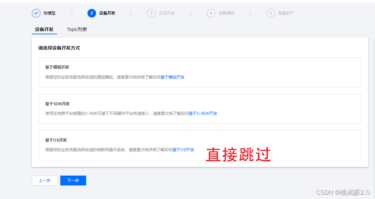Screen dimensions: 375x199
Task: Select the 基于模组开发 option card
Action: (x=200, y=72)
